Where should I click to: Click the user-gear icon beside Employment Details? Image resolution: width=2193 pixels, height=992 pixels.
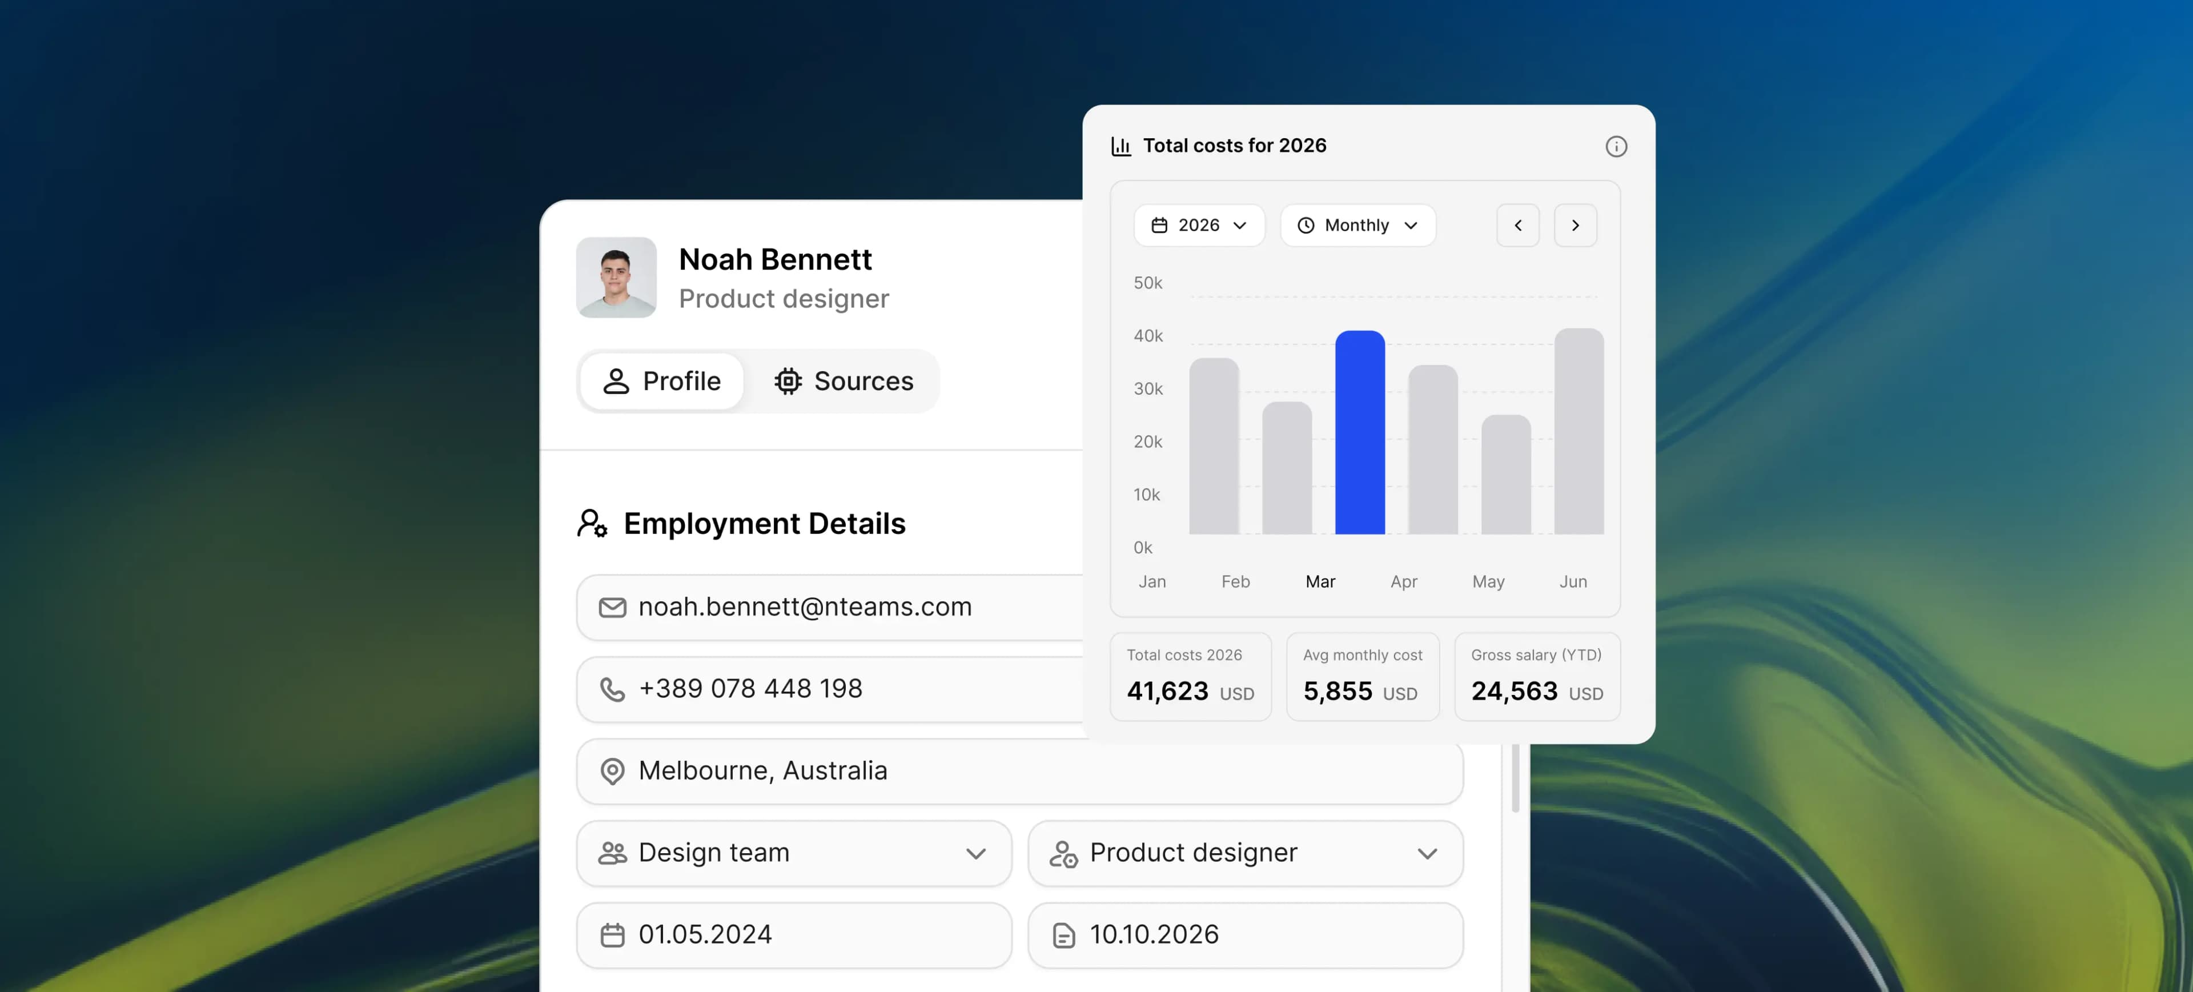coord(593,523)
